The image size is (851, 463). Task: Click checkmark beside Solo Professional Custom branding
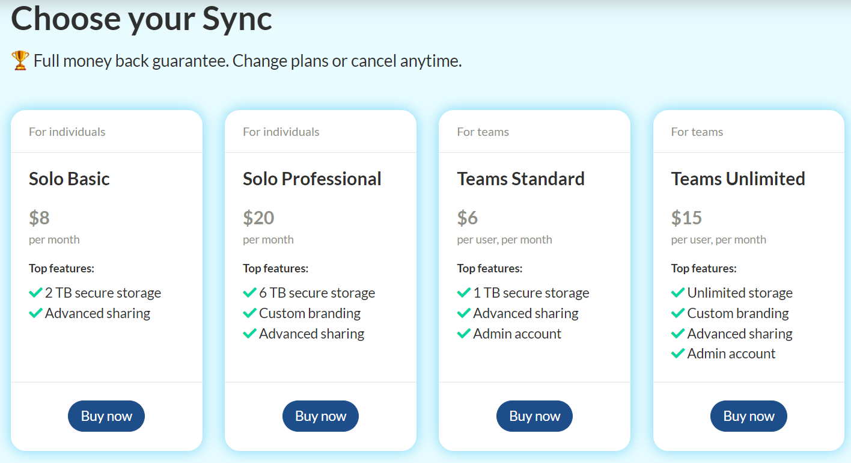[x=249, y=313]
